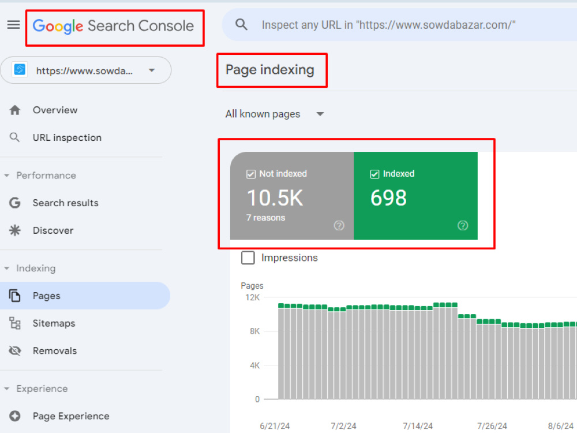The width and height of the screenshot is (577, 433).
Task: Expand the All known pages dropdown
Action: (x=275, y=114)
